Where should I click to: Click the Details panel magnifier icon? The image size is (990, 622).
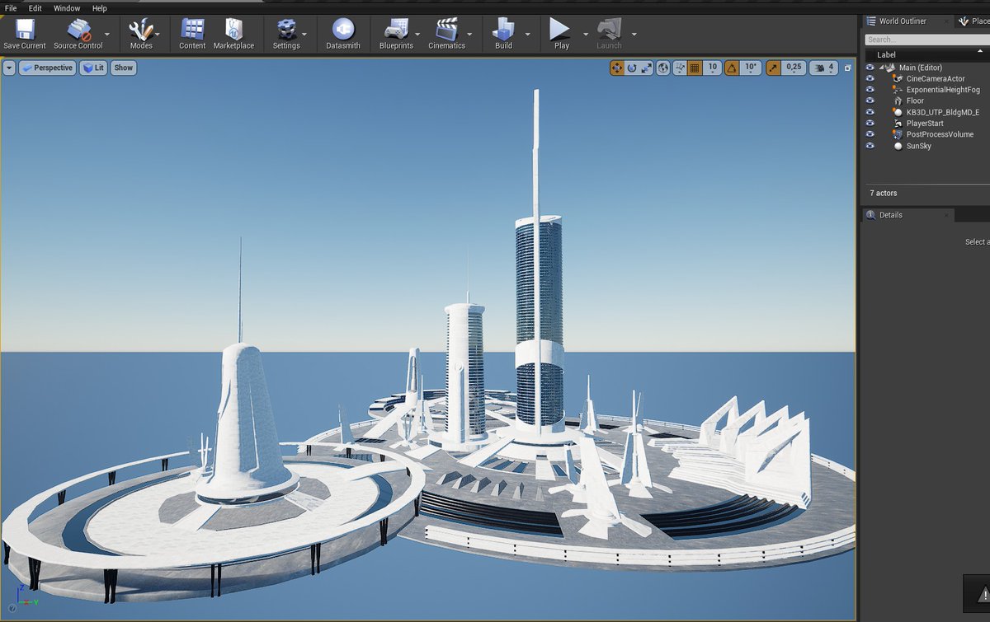pyautogui.click(x=870, y=215)
